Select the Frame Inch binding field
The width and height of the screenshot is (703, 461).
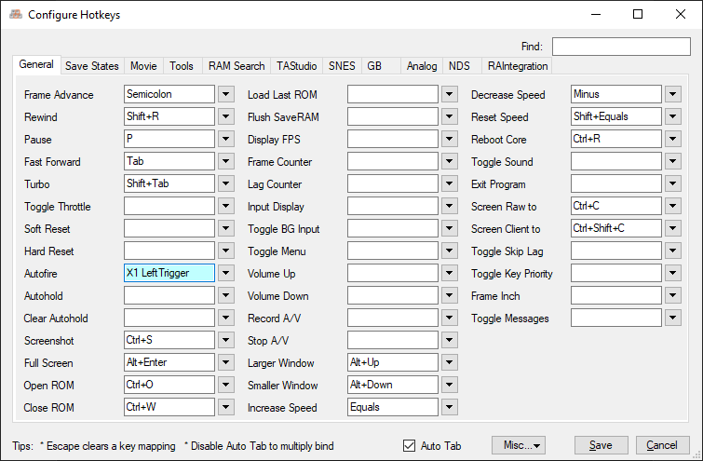click(616, 295)
